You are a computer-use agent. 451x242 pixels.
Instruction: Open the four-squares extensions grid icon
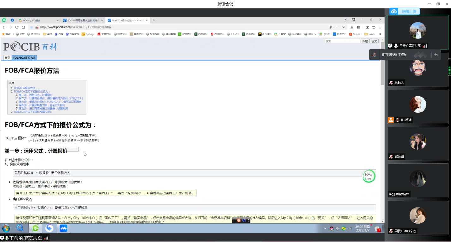[x=358, y=27]
